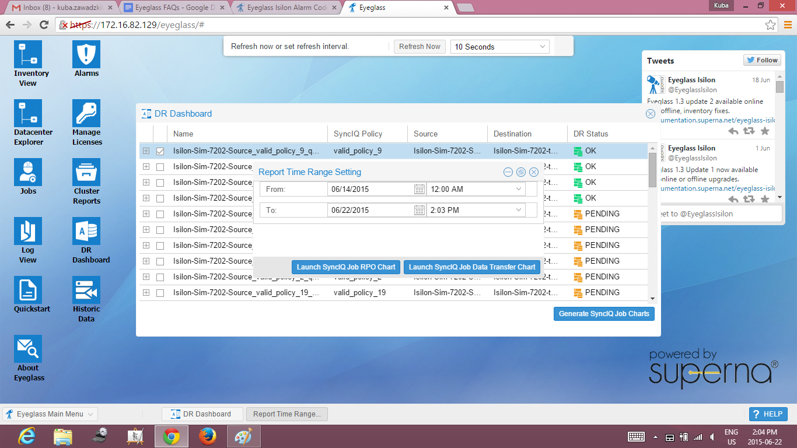The image size is (797, 448).
Task: Click the To date field showing 06/22/2015
Action: [x=370, y=210]
